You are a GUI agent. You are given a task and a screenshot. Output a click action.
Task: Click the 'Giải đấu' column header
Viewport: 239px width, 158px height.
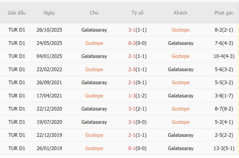click(x=17, y=13)
